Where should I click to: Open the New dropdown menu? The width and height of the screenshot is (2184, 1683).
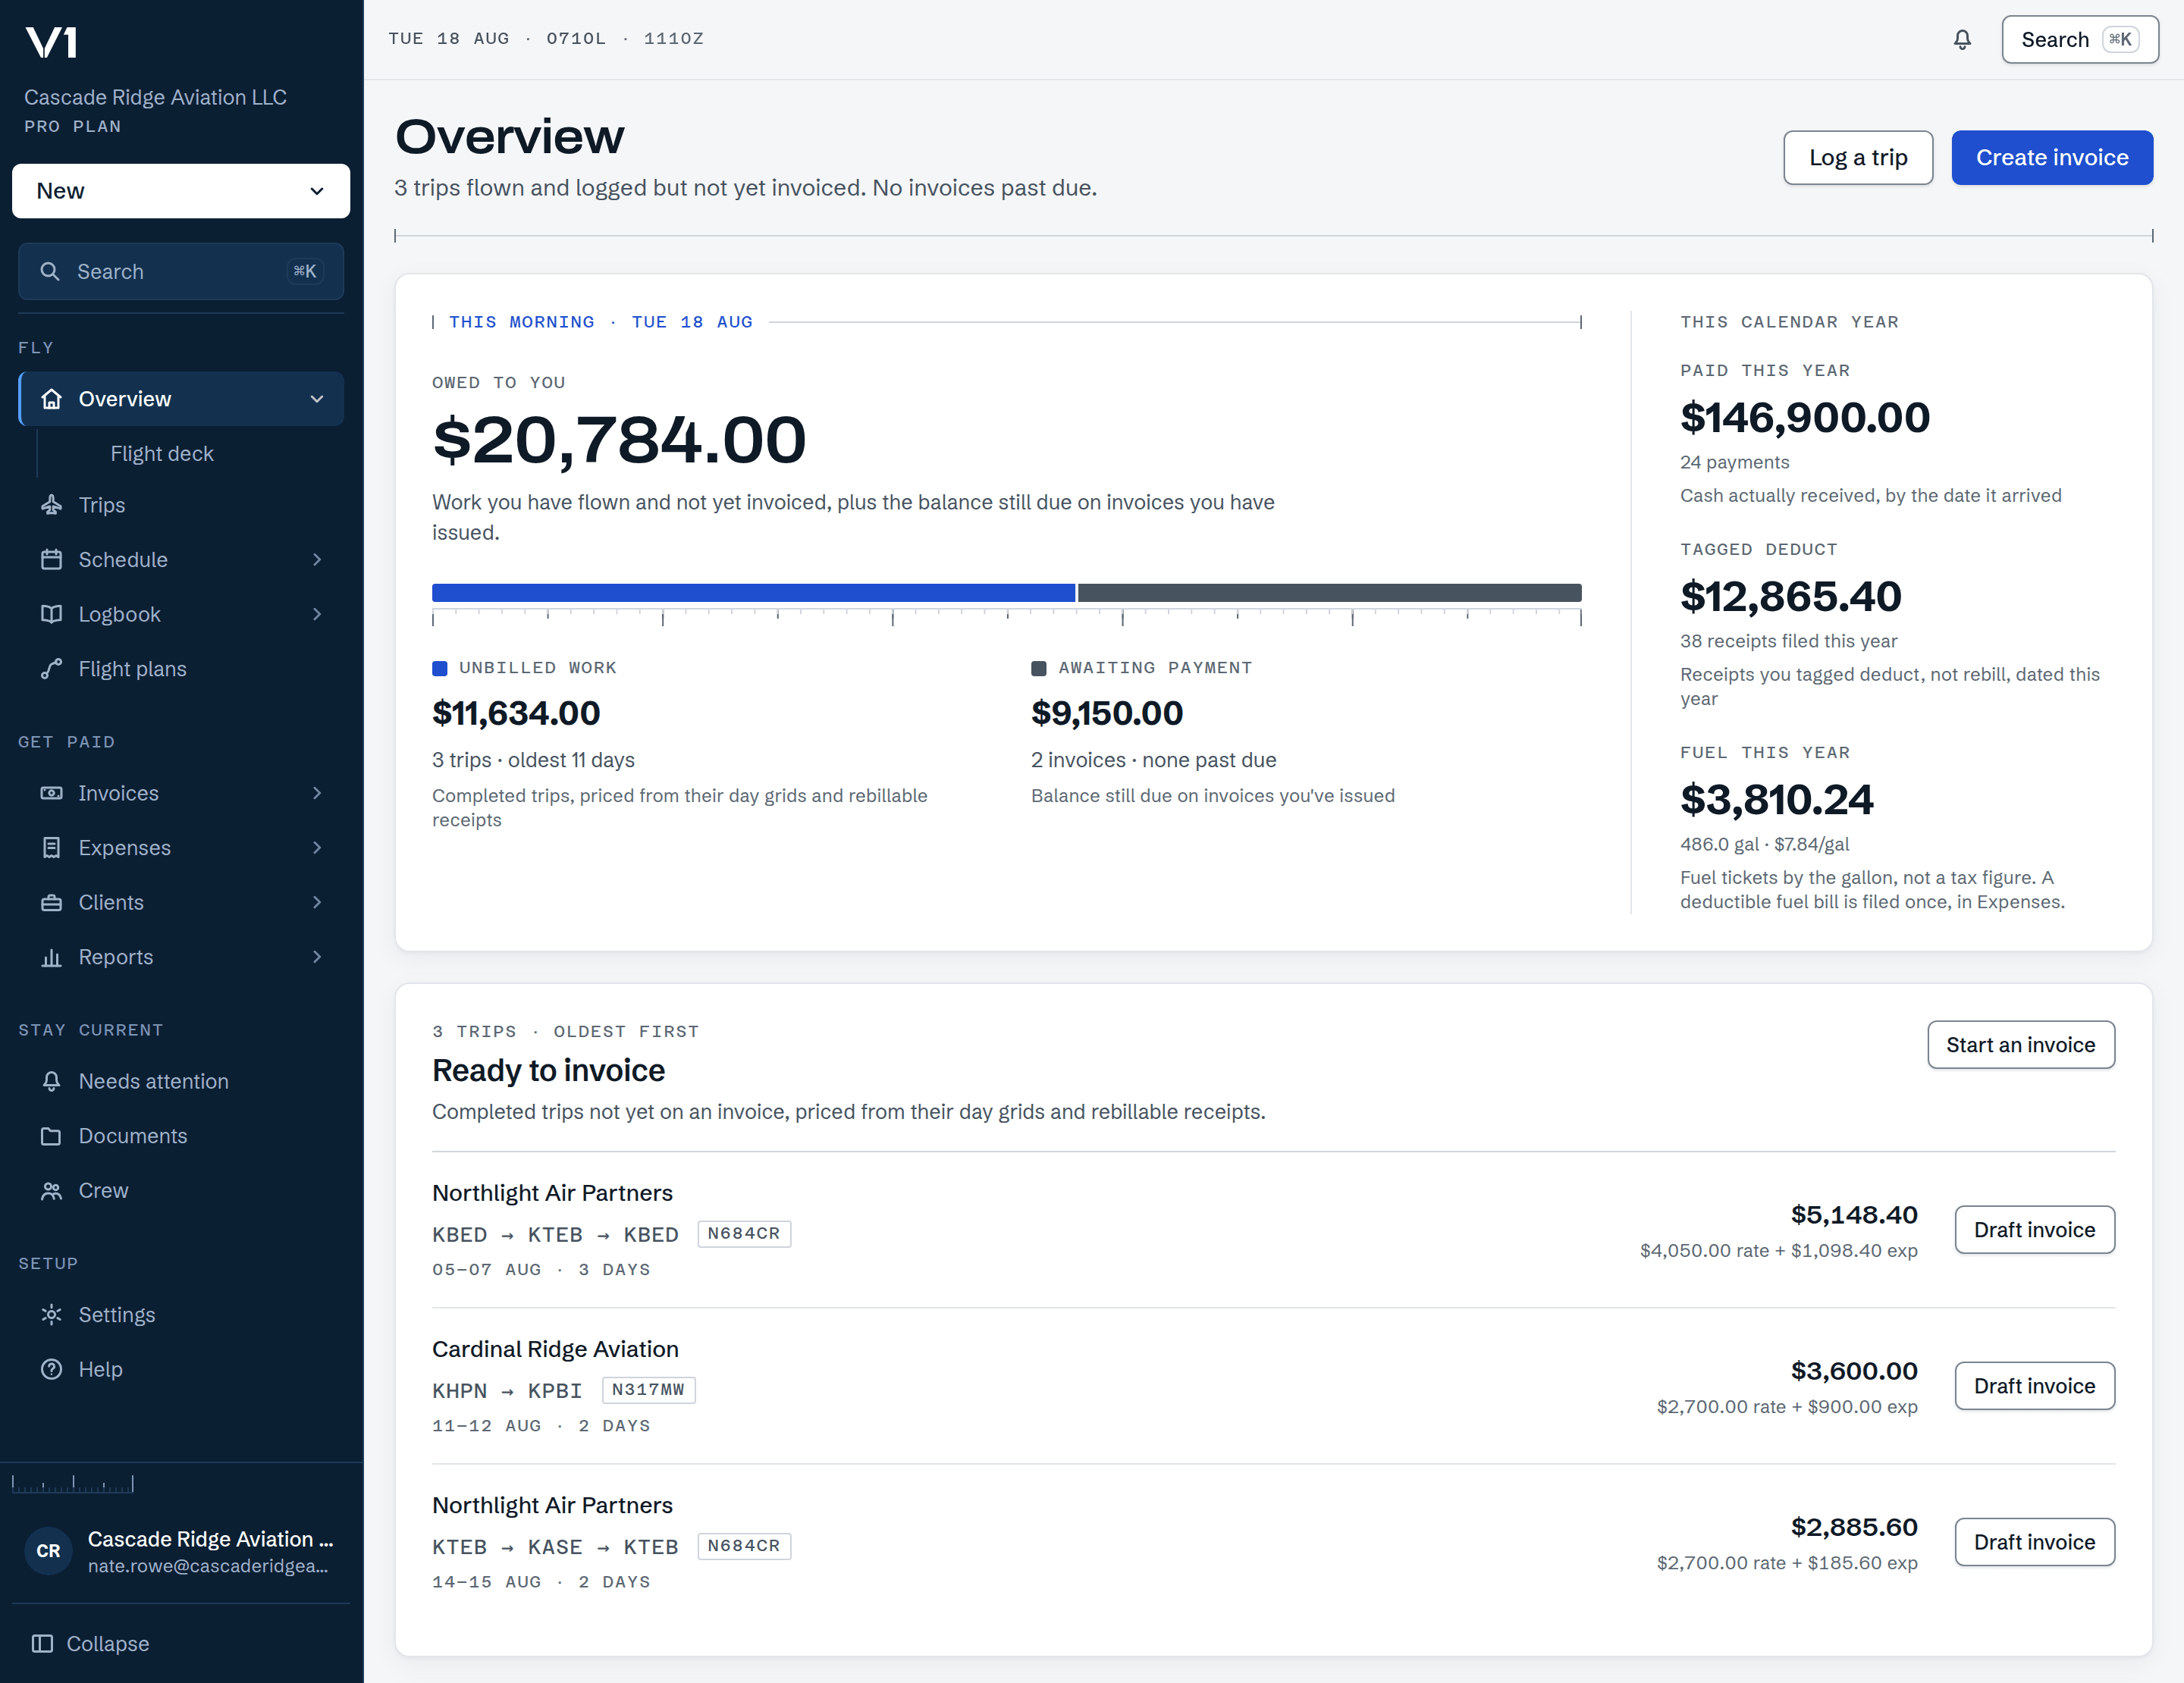(181, 191)
